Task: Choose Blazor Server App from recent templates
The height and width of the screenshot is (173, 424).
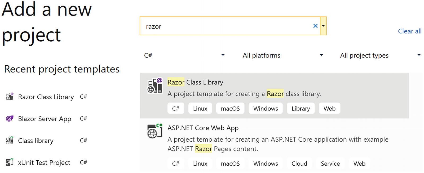Action: [x=45, y=119]
